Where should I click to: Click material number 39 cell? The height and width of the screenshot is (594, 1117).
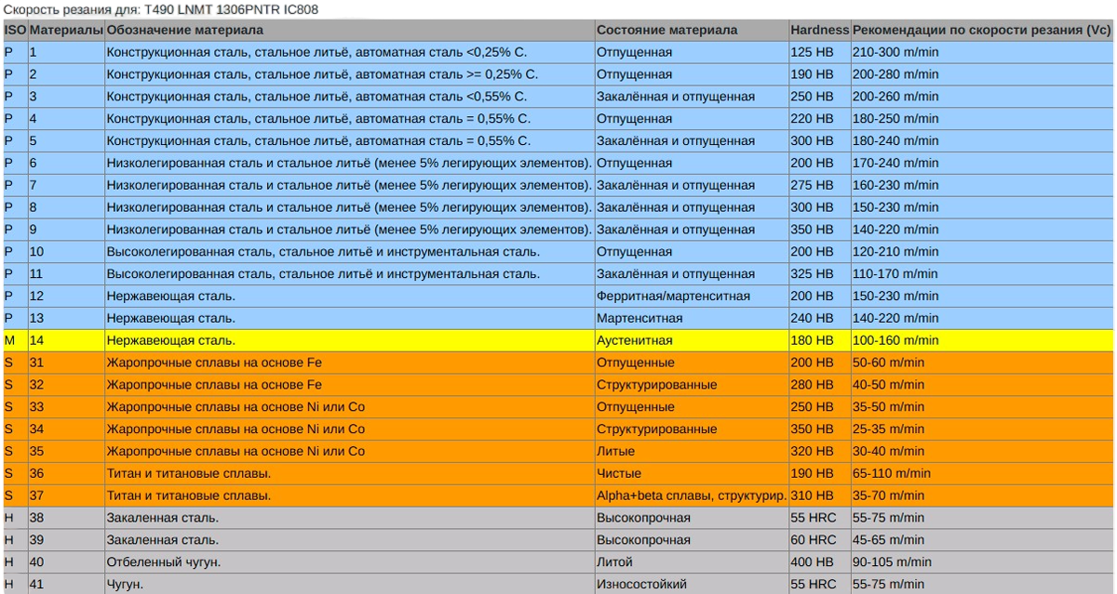point(66,540)
